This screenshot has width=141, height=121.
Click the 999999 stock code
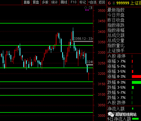tap(123, 3)
